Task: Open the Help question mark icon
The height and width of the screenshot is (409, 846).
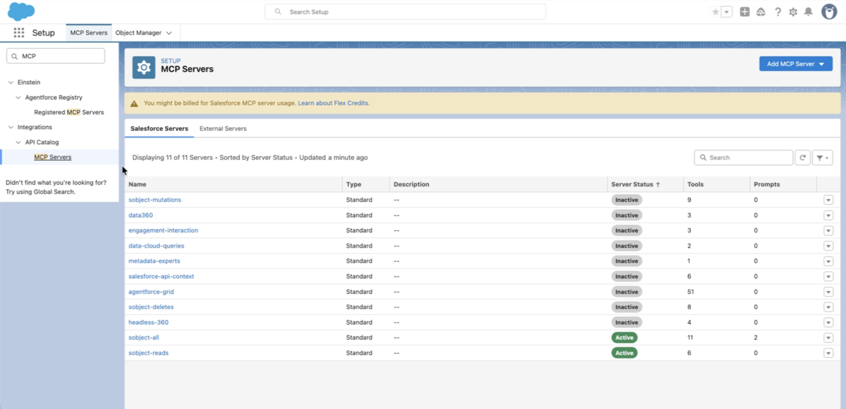Action: click(x=778, y=12)
